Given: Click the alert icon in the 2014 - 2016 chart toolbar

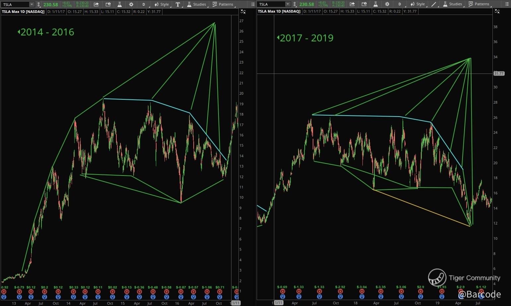Looking at the screenshot, I should (x=108, y=4).
